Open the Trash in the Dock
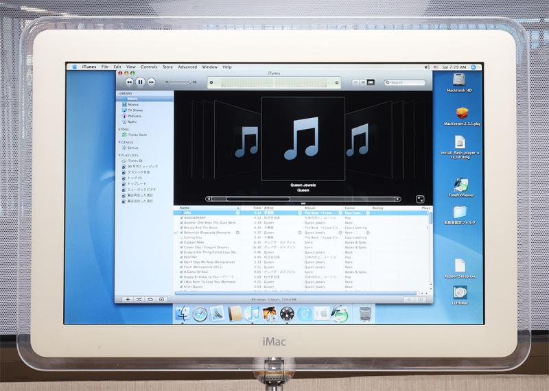Screen dimensions: 549x391 [365, 313]
